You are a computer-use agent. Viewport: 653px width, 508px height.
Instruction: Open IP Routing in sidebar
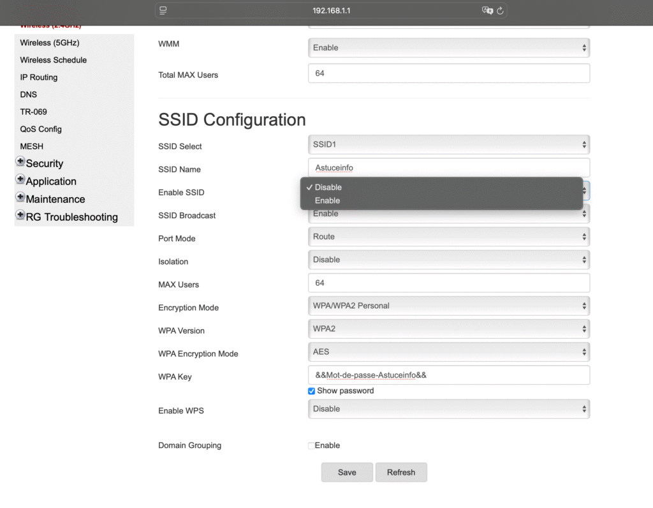click(39, 77)
